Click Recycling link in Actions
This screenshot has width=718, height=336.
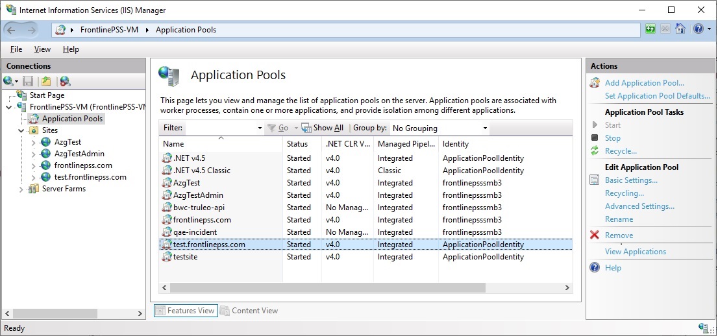tap(625, 193)
